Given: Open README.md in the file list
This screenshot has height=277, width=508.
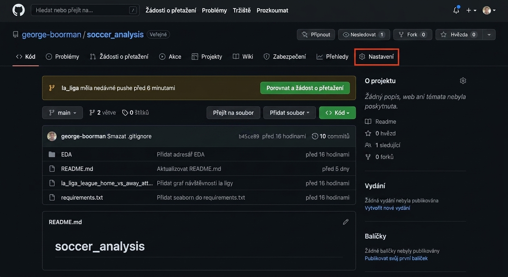Looking at the screenshot, I should (77, 169).
